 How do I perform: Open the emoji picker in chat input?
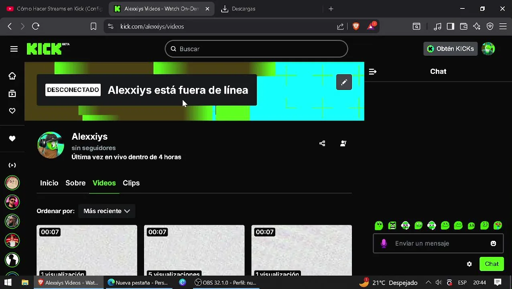tap(493, 243)
